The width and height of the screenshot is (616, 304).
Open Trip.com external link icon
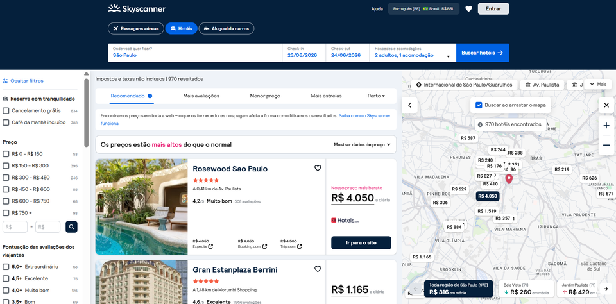coord(300,247)
